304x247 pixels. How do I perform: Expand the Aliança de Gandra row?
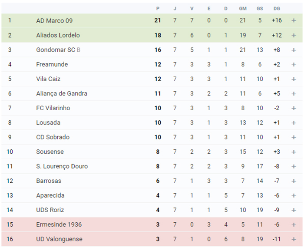click(294, 94)
